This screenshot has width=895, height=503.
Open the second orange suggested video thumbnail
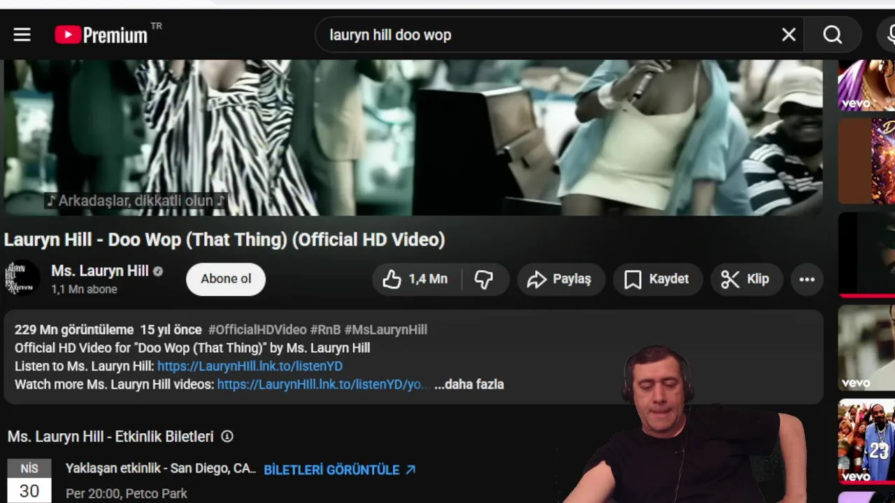866,161
